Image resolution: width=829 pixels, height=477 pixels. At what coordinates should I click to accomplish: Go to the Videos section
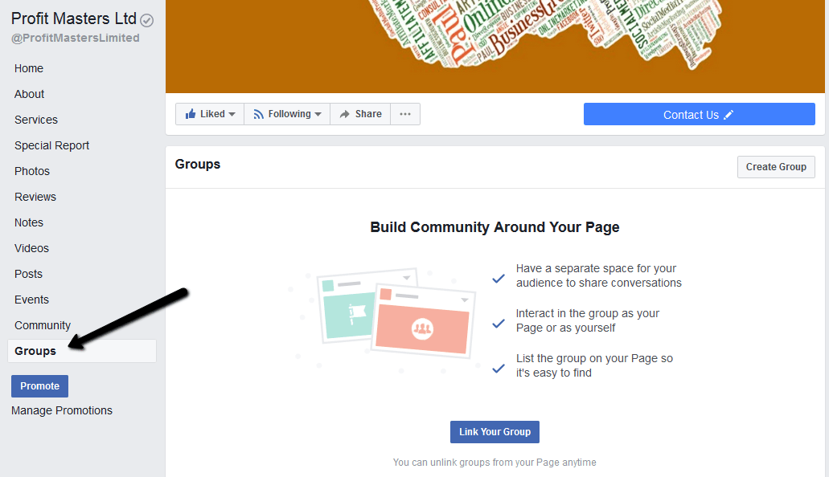point(31,248)
